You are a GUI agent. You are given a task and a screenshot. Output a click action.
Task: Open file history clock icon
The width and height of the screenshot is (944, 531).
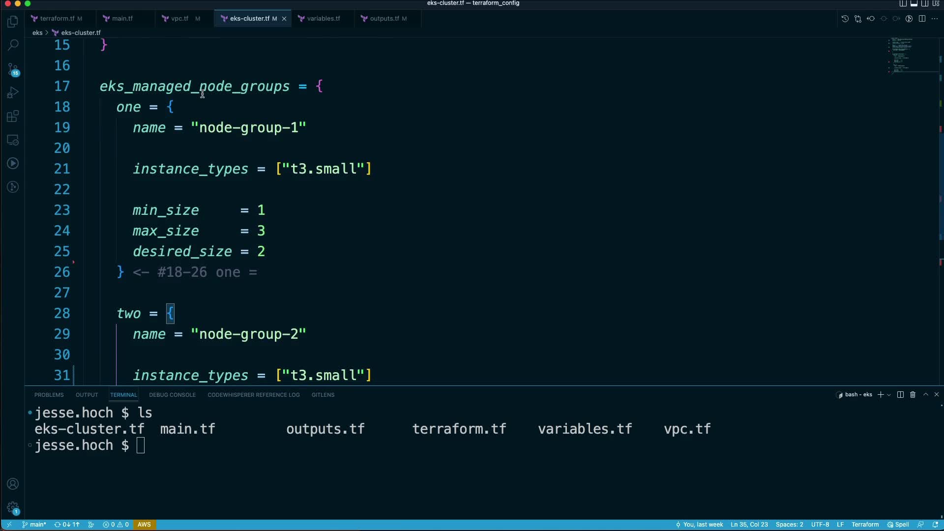(x=845, y=19)
